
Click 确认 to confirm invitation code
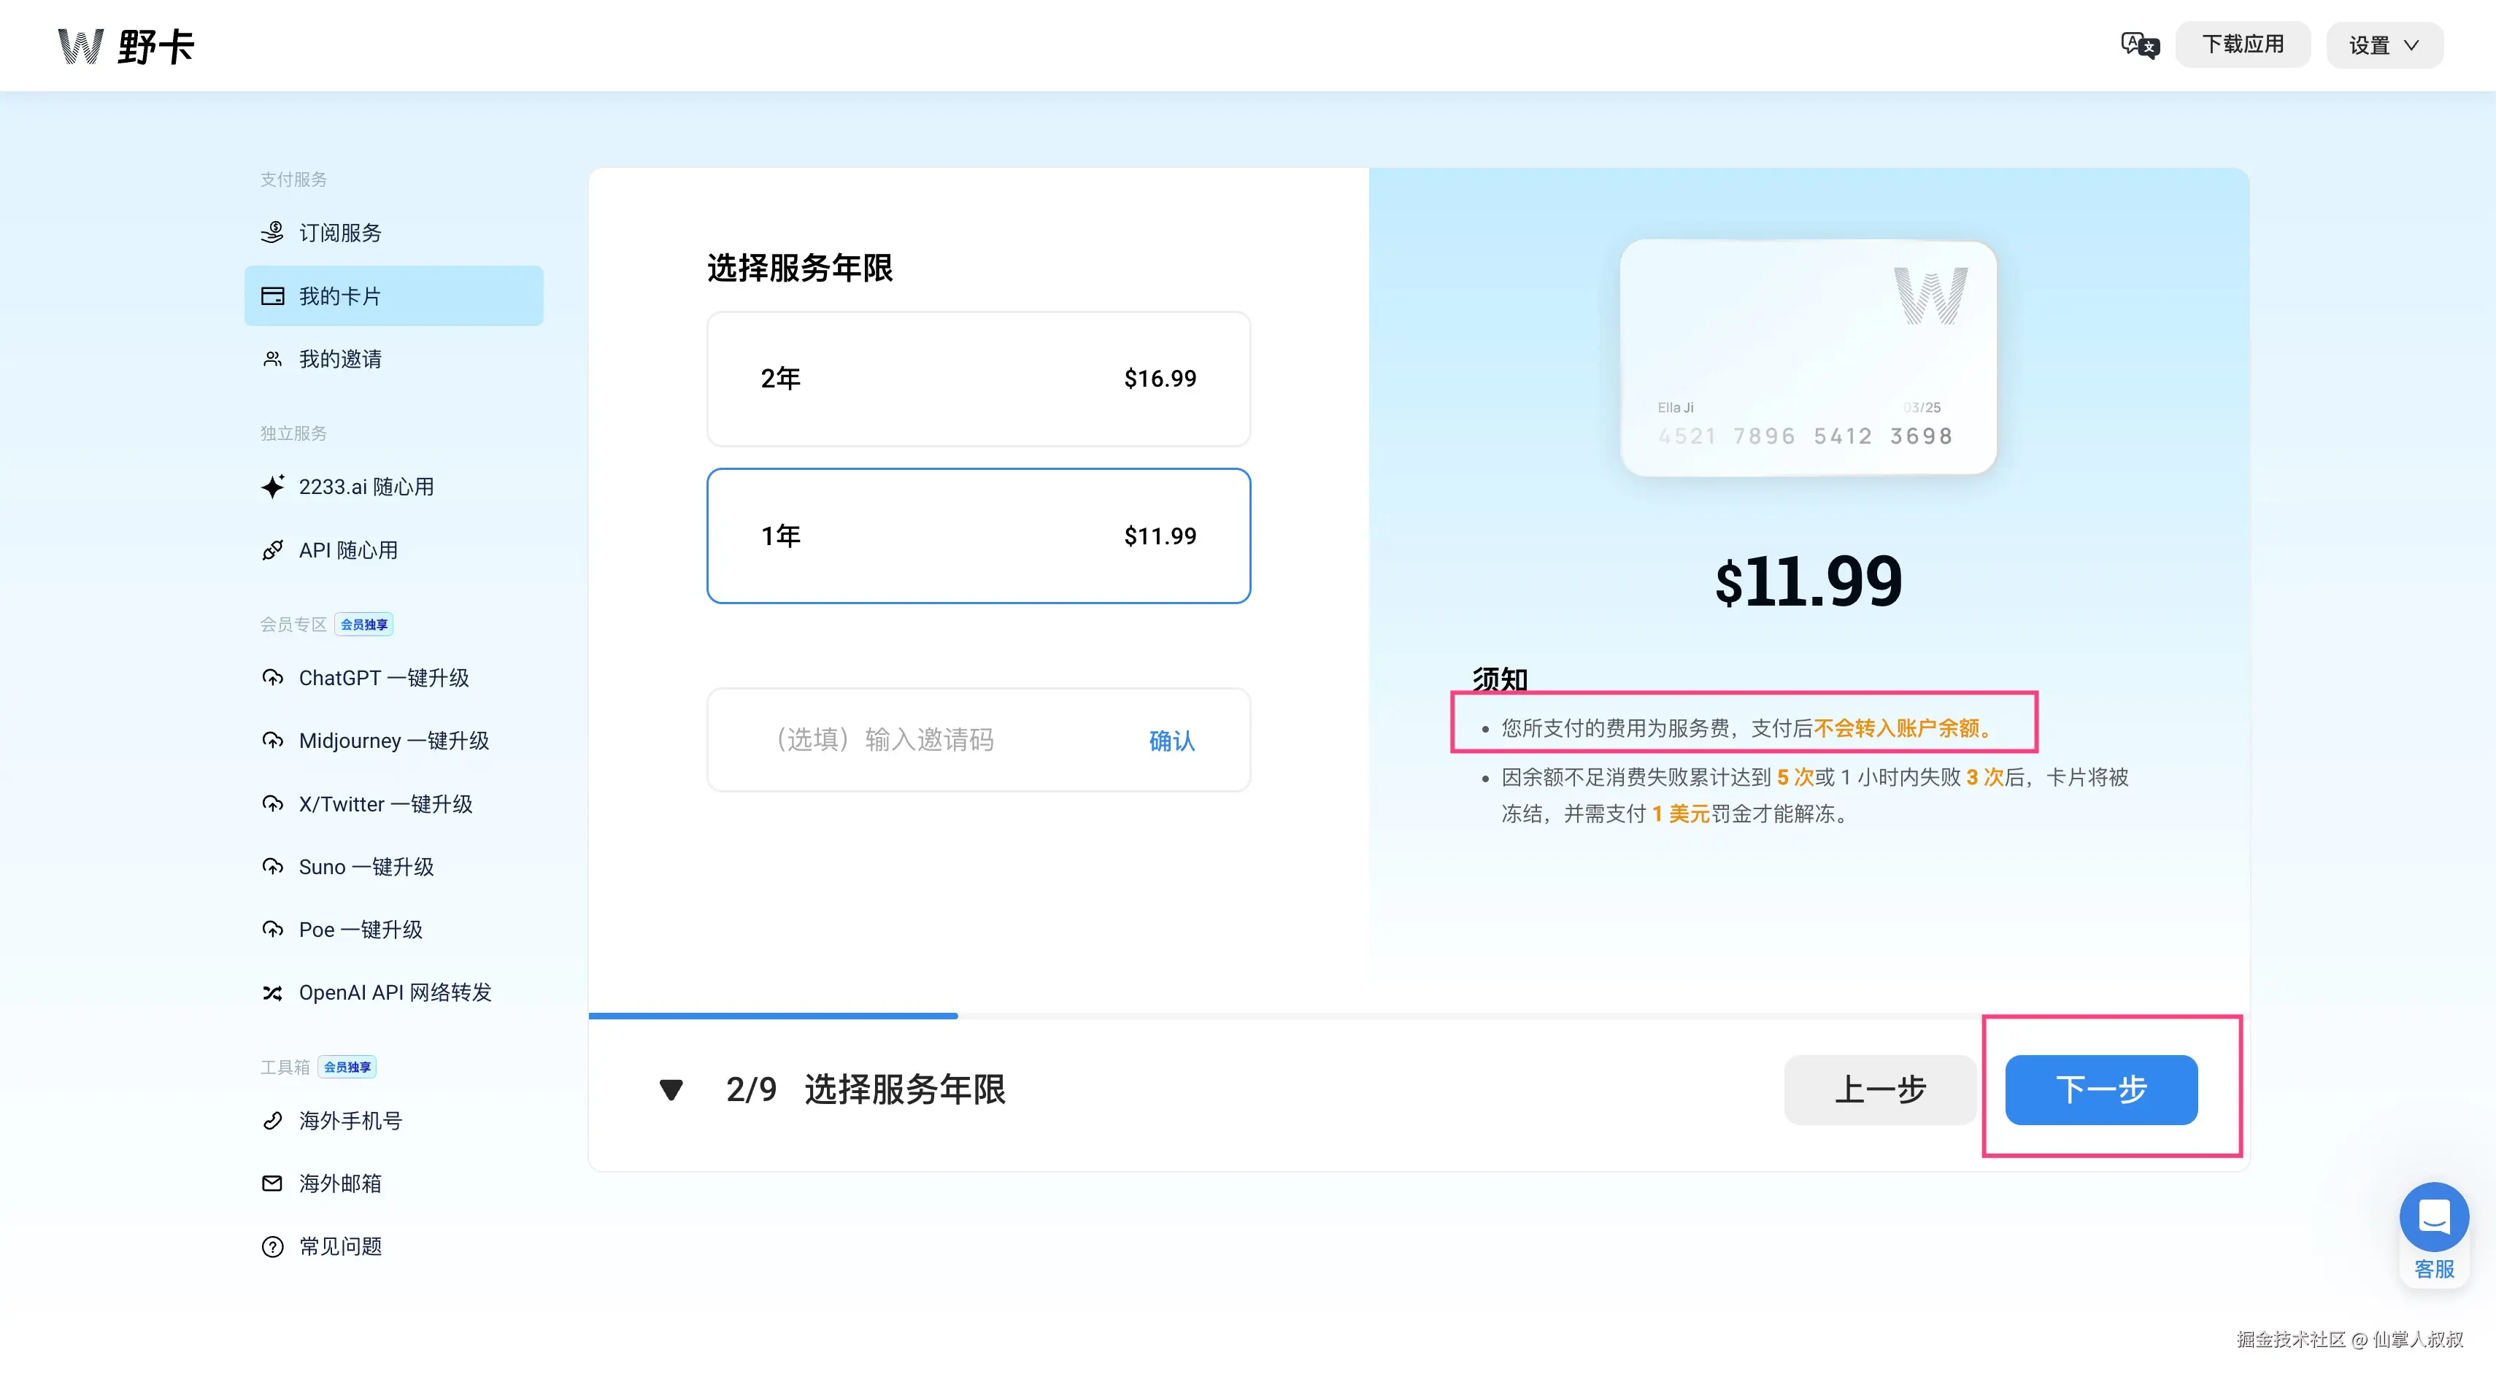[x=1171, y=741]
